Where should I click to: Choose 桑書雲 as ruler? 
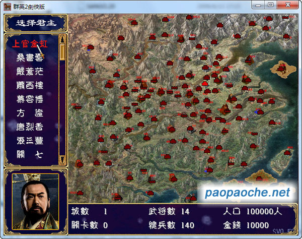[30, 57]
